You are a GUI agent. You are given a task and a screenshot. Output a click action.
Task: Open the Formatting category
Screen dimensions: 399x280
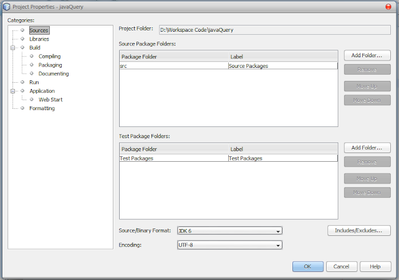pyautogui.click(x=42, y=108)
